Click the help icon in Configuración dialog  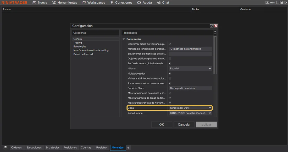tap(212, 26)
